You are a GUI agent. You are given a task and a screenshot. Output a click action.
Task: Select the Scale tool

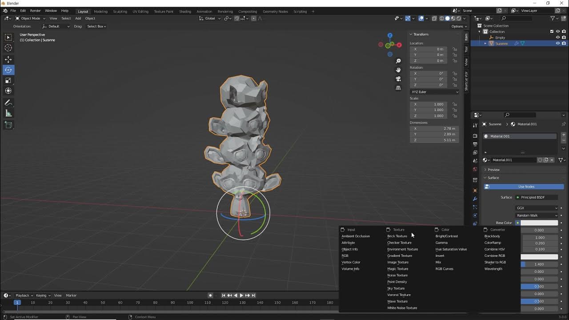click(8, 80)
